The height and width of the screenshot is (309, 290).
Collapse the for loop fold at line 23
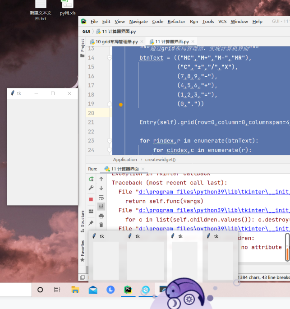[x=110, y=141]
